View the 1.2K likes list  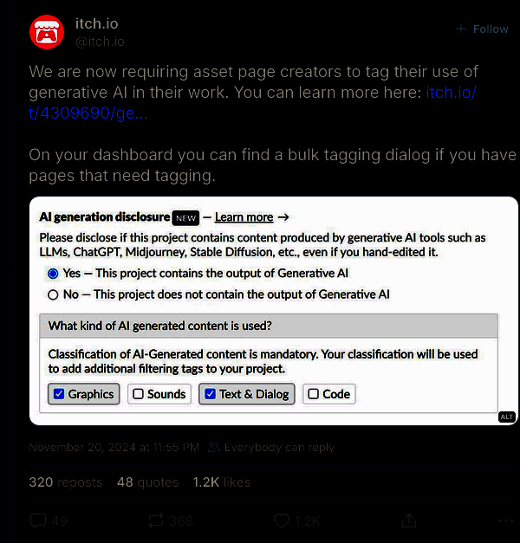[222, 482]
